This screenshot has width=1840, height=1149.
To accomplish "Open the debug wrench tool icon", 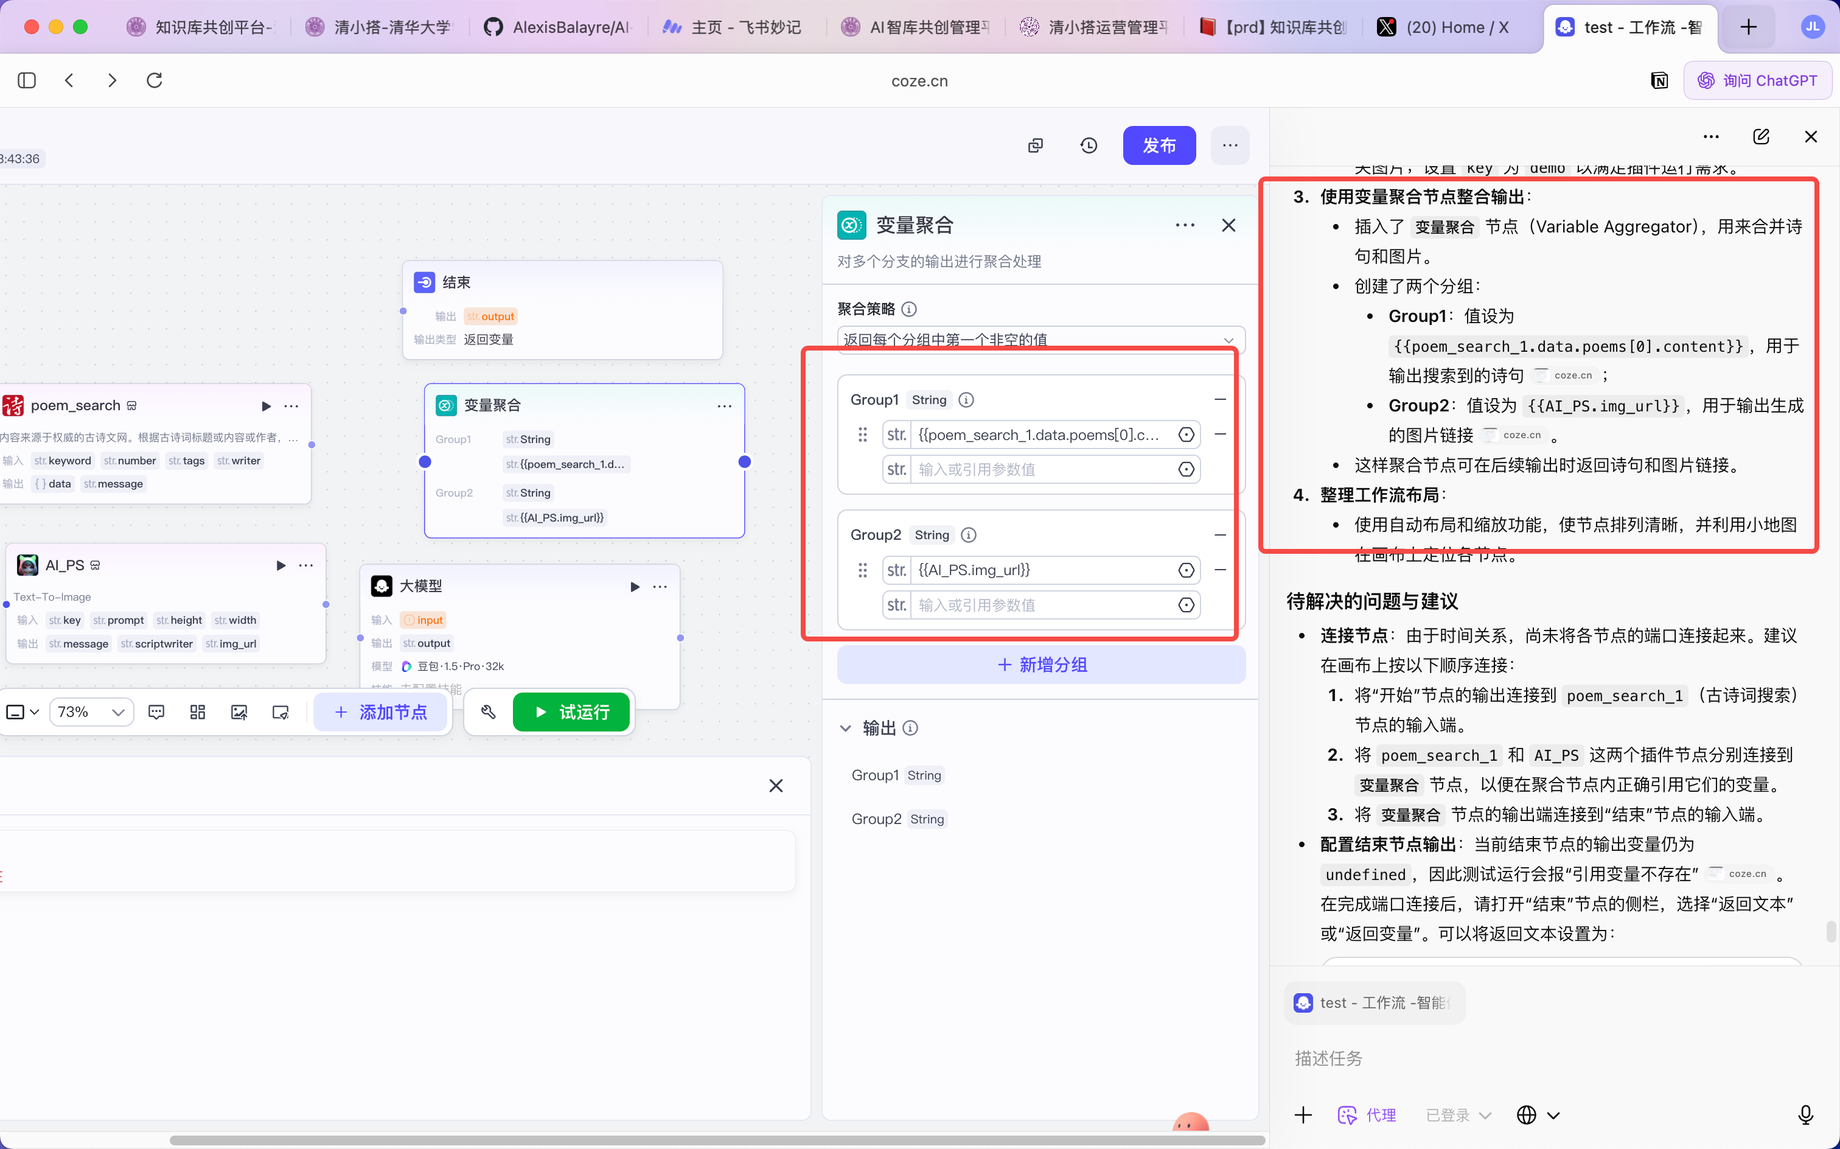I will [x=489, y=712].
